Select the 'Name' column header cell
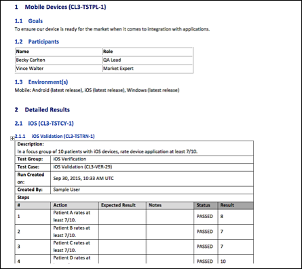 (58, 52)
